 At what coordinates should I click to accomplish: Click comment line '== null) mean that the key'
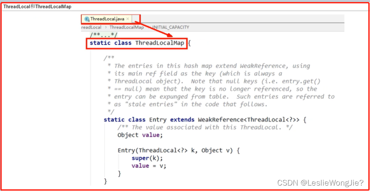(x=212, y=89)
